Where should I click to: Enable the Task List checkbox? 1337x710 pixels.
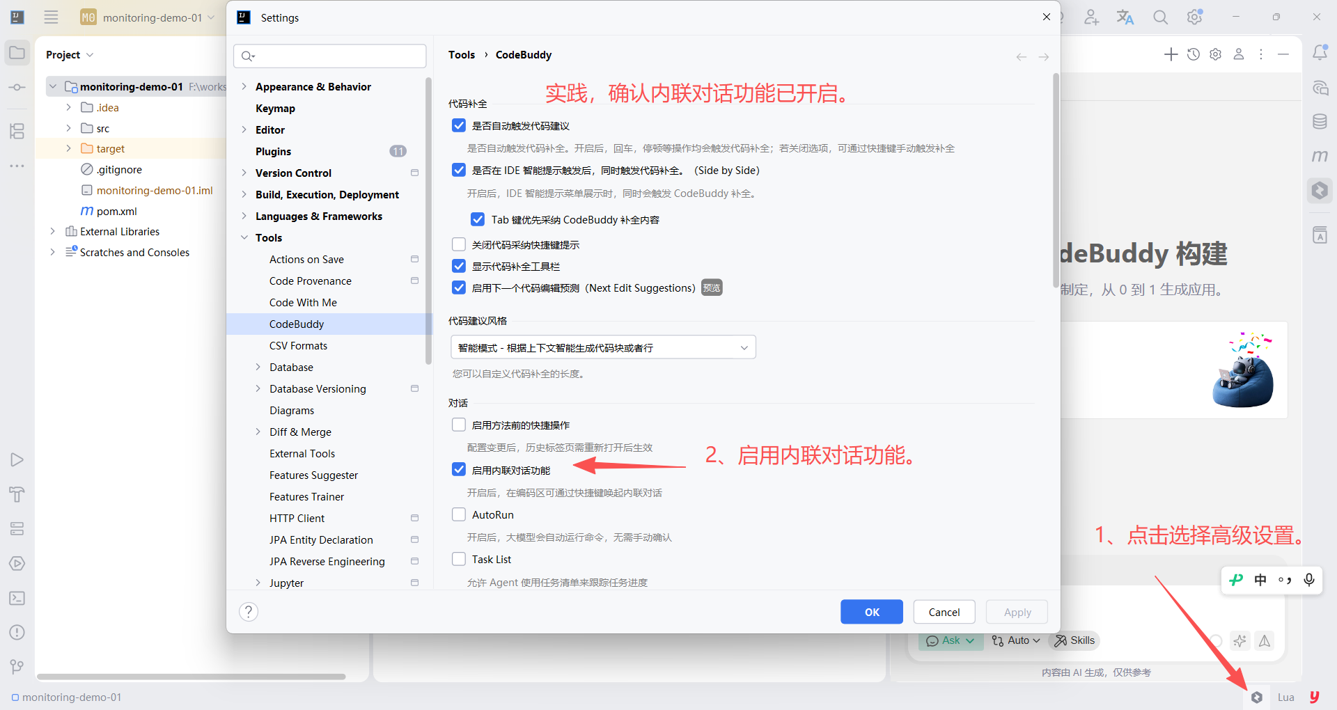click(459, 559)
